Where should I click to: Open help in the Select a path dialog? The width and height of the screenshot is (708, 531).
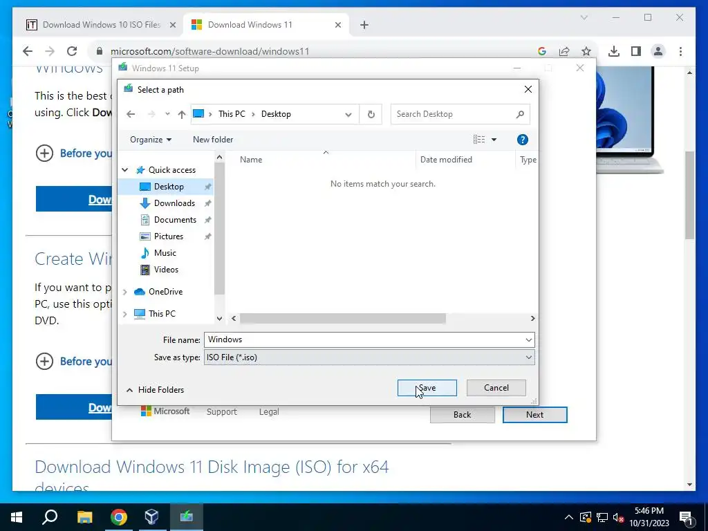[x=523, y=140]
